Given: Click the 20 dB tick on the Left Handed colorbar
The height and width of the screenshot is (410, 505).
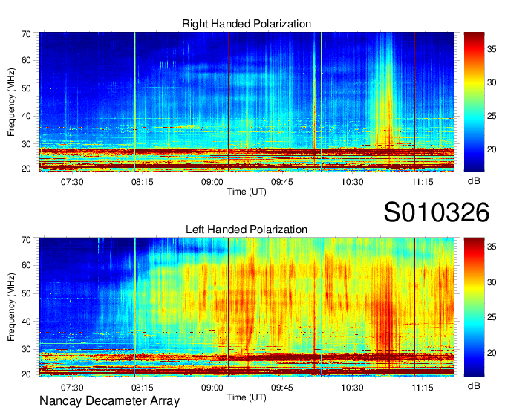Looking at the screenshot, I should tap(492, 353).
